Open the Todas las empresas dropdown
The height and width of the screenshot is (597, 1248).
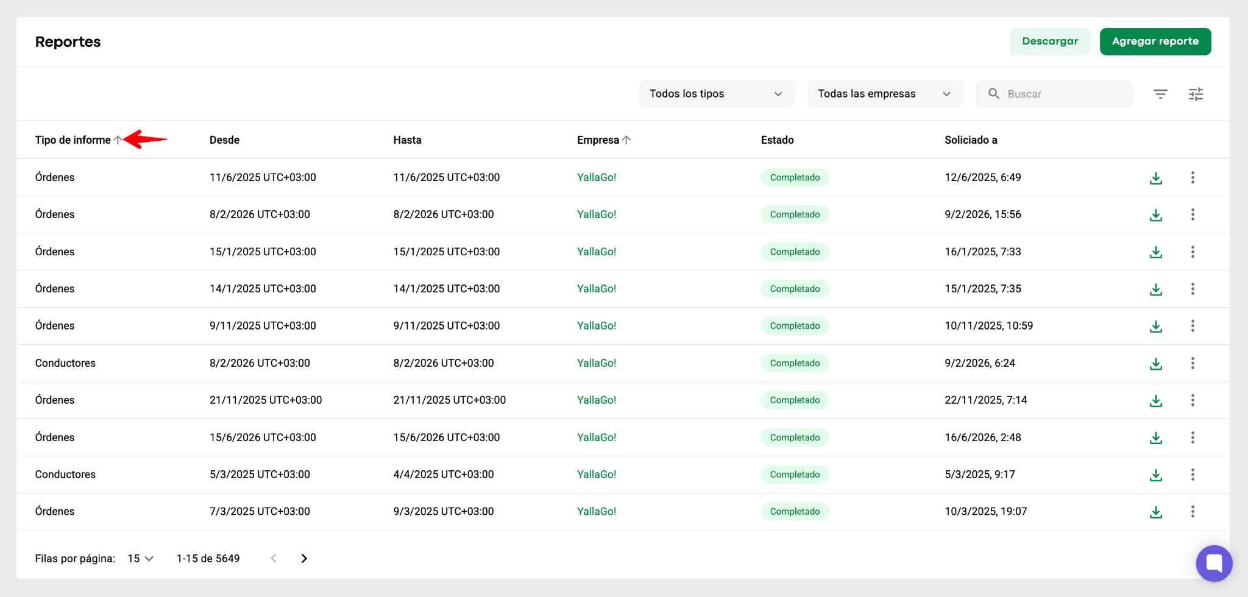885,94
